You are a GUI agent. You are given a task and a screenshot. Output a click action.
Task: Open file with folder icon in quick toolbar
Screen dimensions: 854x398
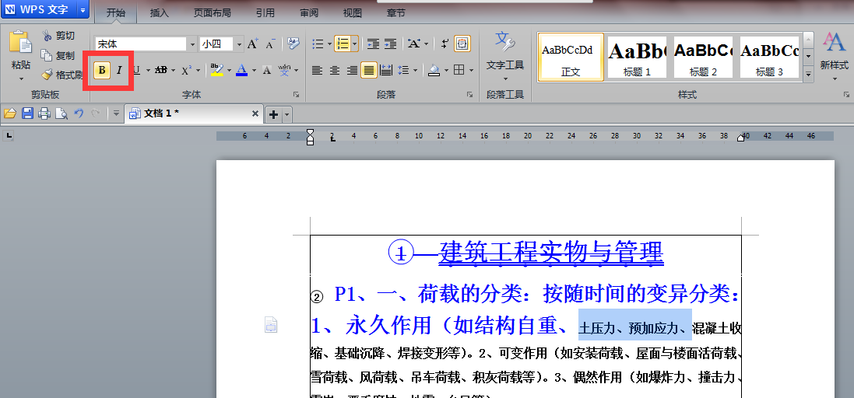pos(10,113)
